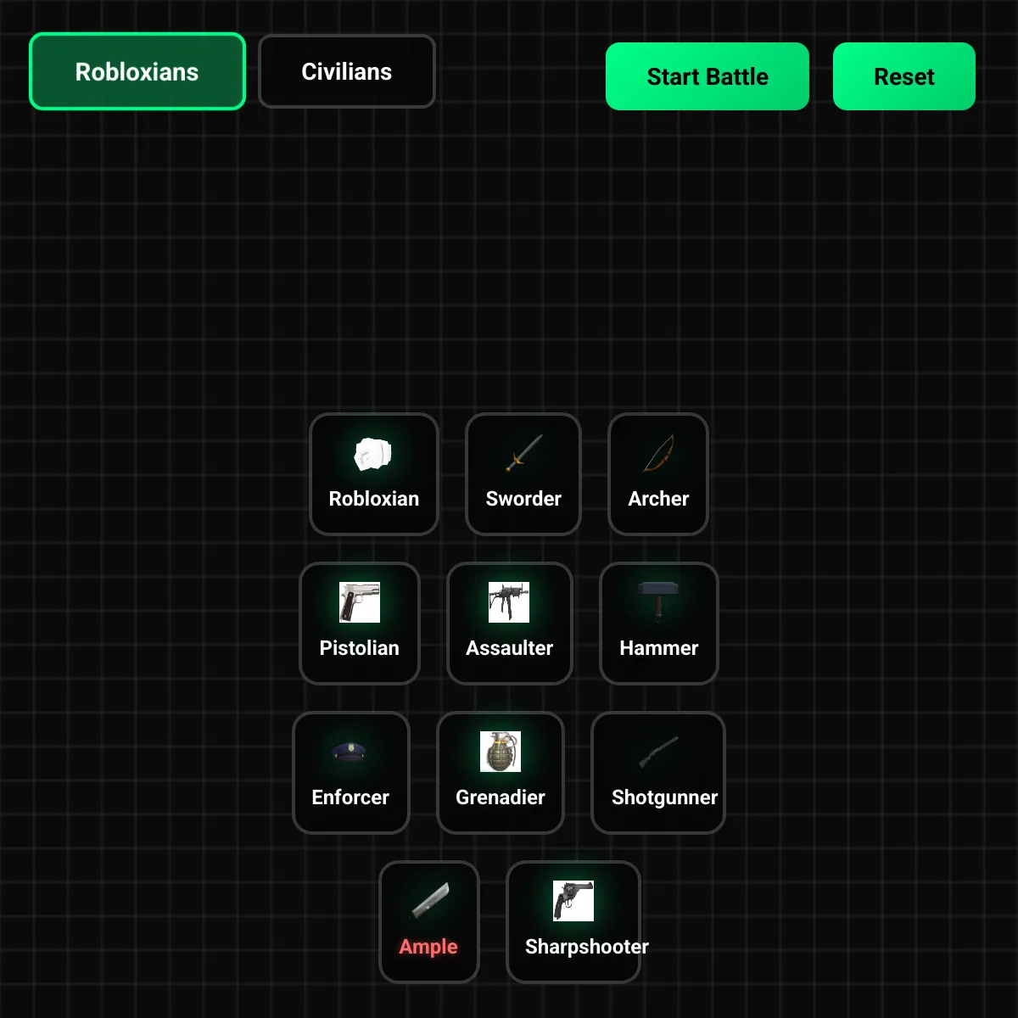The image size is (1018, 1018).
Task: Select the Enforcer police cap icon
Action: pos(350,752)
